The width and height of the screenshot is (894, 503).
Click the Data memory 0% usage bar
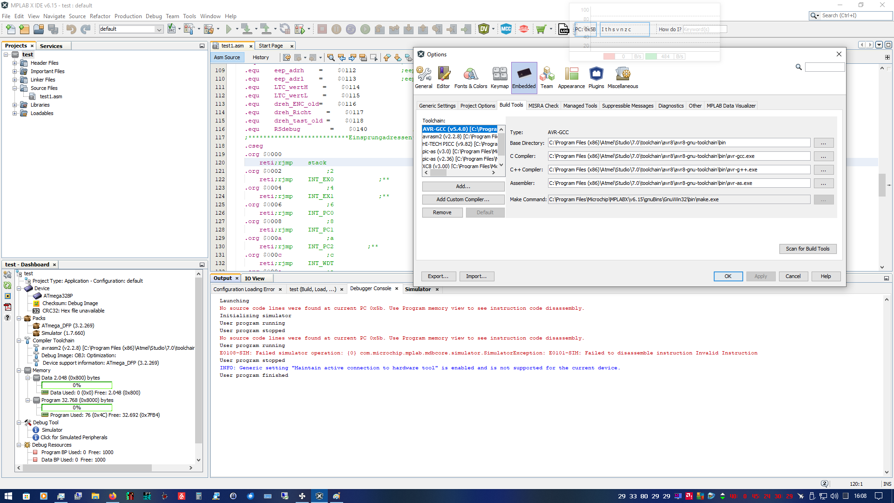click(77, 385)
